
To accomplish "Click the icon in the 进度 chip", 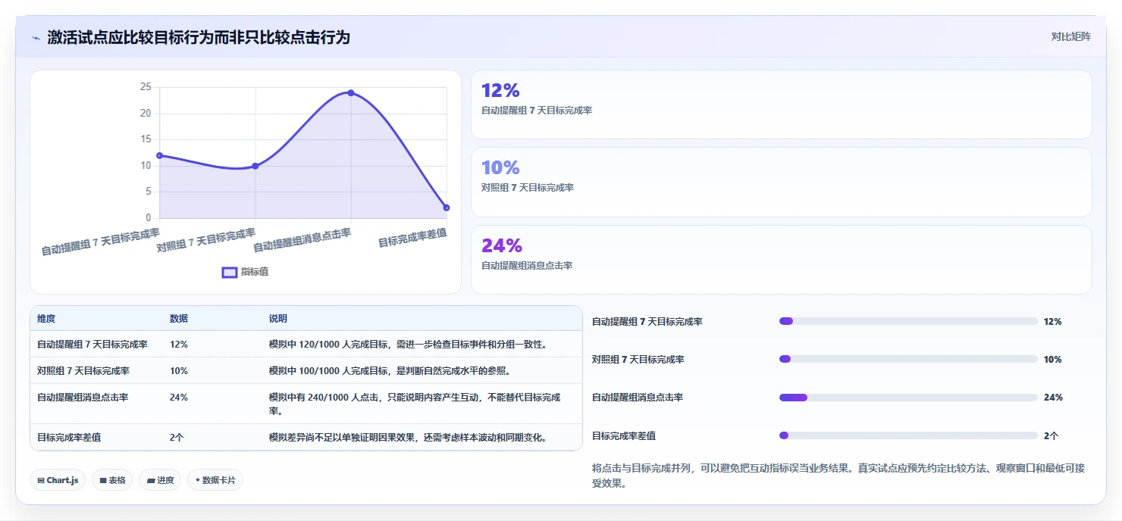I will (150, 480).
